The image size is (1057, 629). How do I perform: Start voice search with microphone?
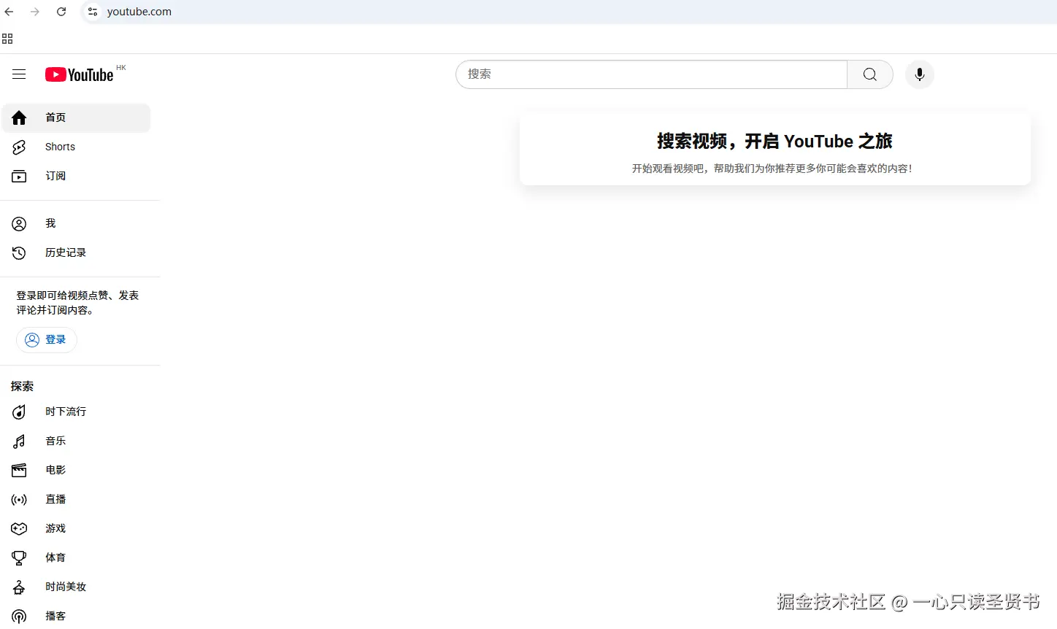tap(920, 74)
